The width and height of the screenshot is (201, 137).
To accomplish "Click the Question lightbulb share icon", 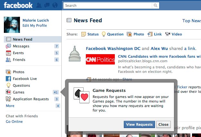I will [104, 34].
